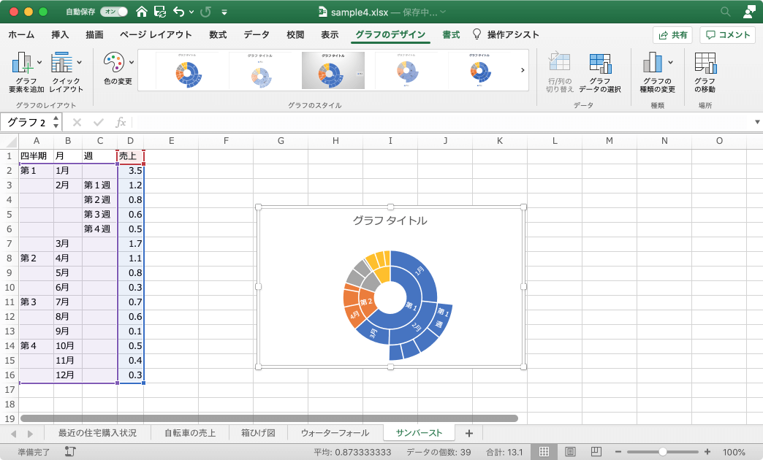This screenshot has width=763, height=460.
Task: Click グラフ データの選択 icon
Action: click(x=600, y=64)
